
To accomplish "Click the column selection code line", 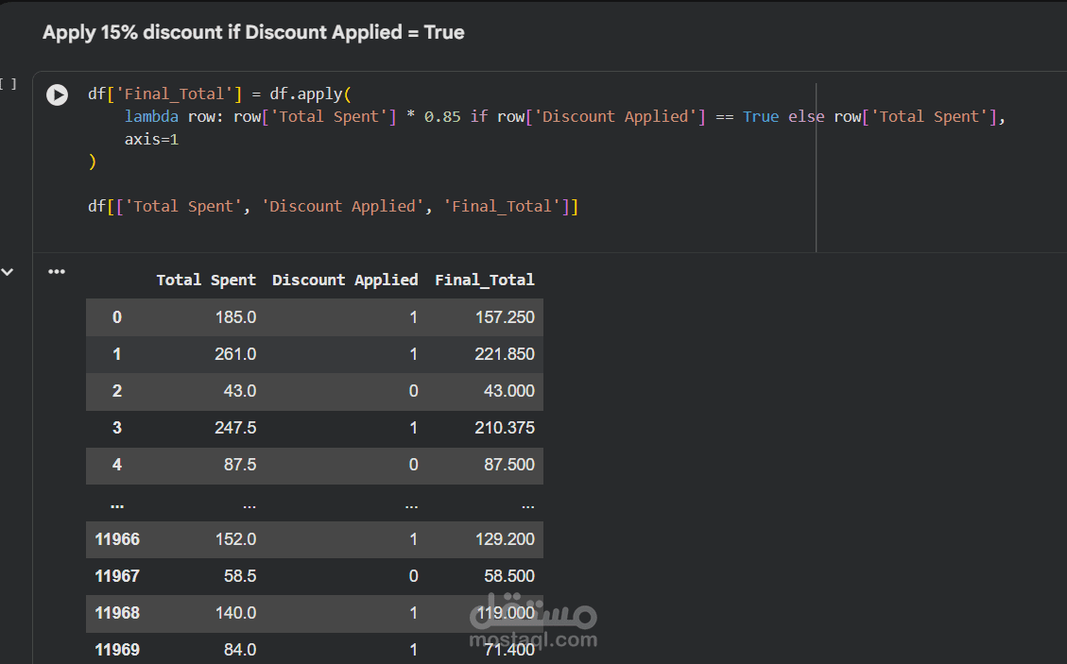I will 333,206.
